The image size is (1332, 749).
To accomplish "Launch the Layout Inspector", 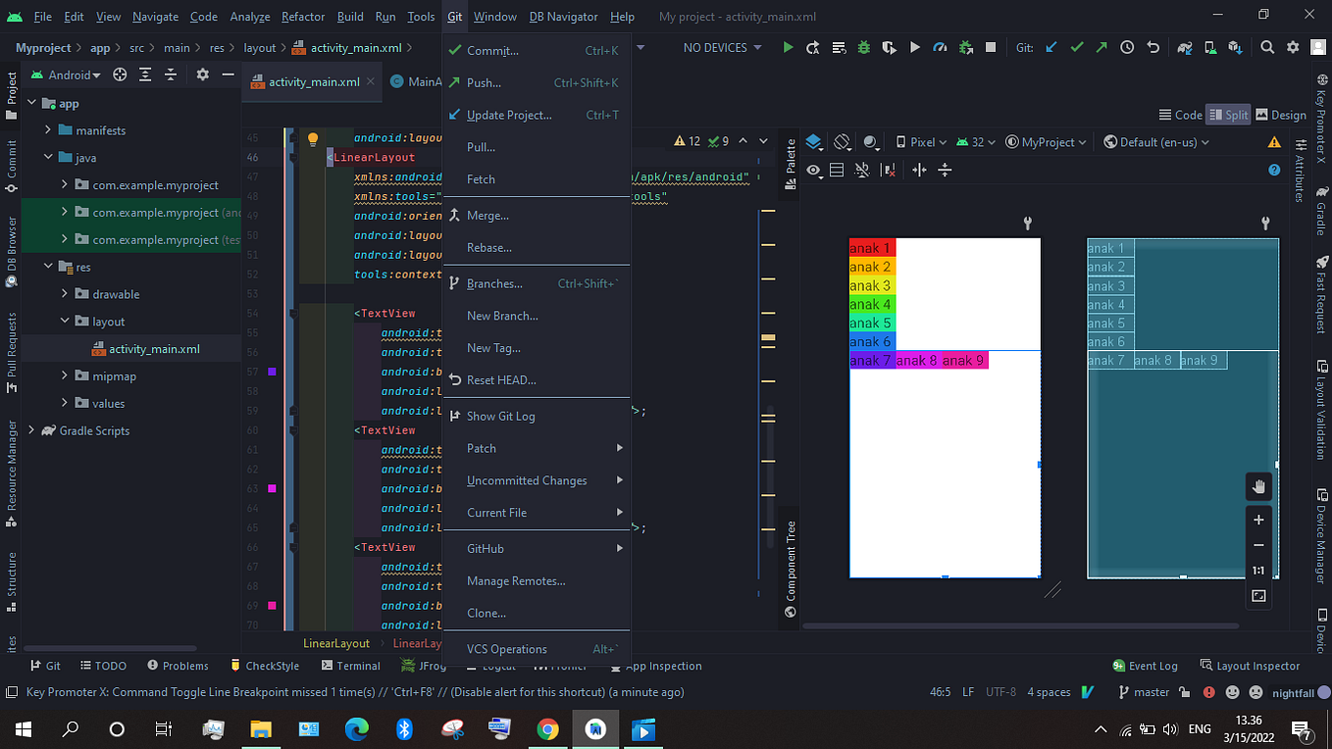I will click(x=1258, y=665).
